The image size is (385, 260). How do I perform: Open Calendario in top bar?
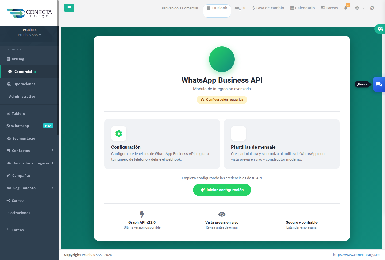pyautogui.click(x=302, y=8)
